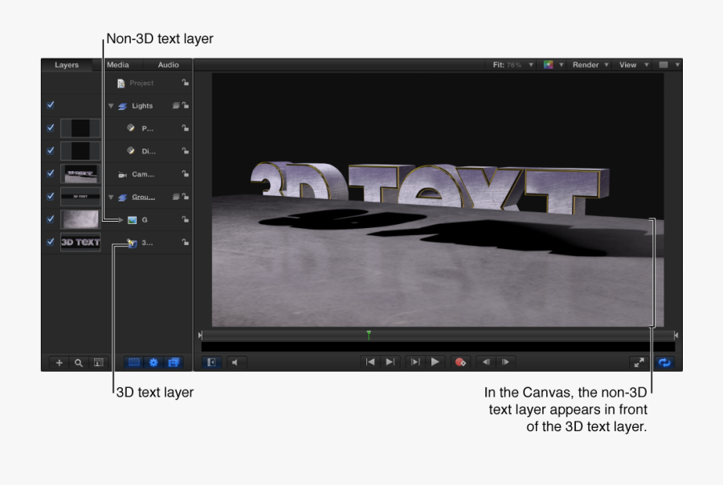Toggle the record animation button

[x=460, y=361]
